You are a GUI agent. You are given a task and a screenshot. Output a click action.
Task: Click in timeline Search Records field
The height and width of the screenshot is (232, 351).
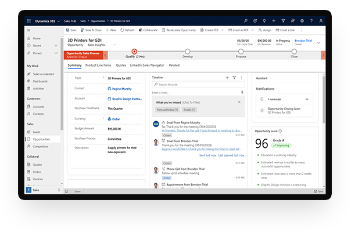[x=198, y=85]
